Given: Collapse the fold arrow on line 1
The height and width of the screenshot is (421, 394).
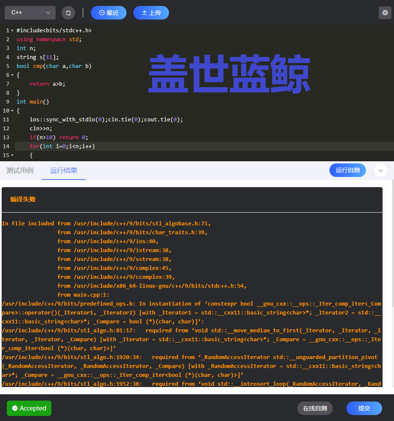Looking at the screenshot, I should coord(12,31).
